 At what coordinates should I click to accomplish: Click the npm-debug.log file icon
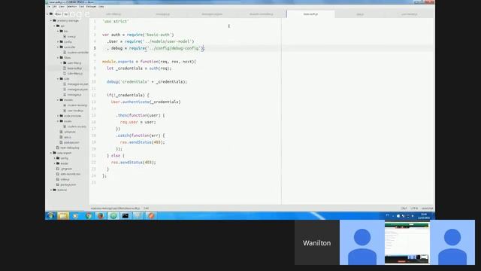(x=58, y=148)
